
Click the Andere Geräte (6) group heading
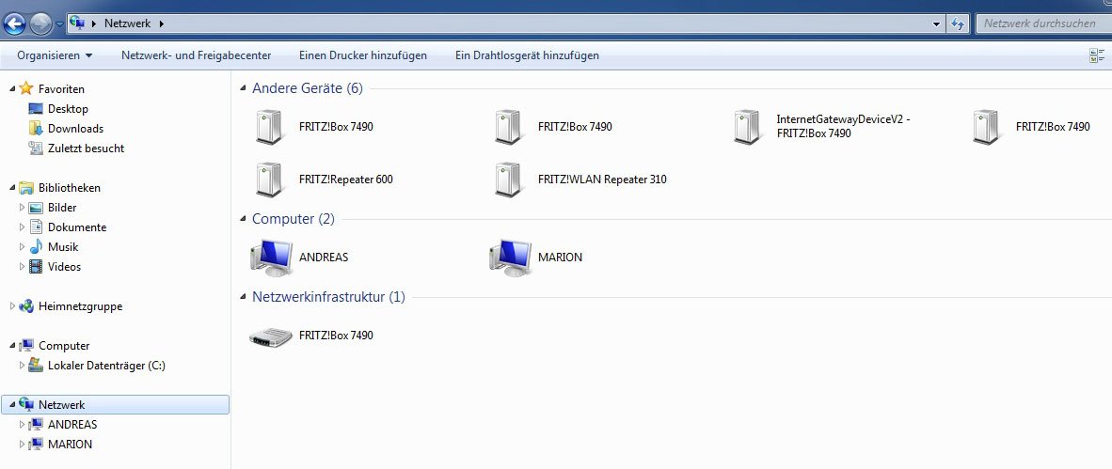[x=307, y=88]
